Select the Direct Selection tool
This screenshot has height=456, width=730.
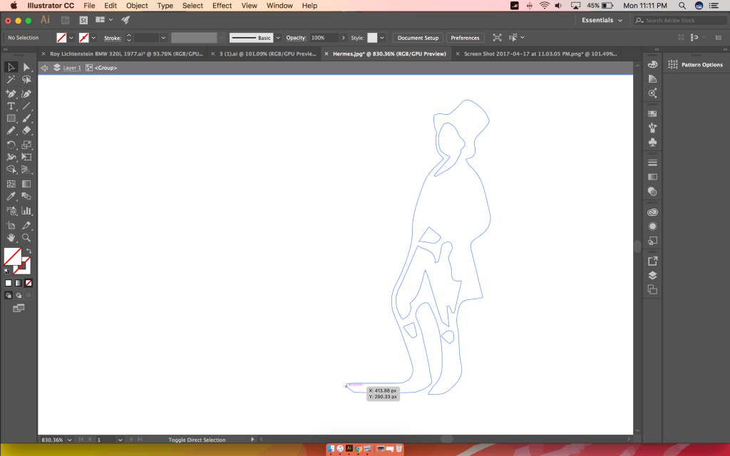26,67
